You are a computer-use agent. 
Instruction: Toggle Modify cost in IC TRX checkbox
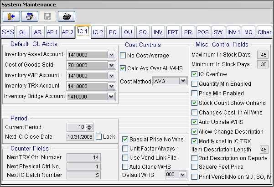(x=194, y=141)
